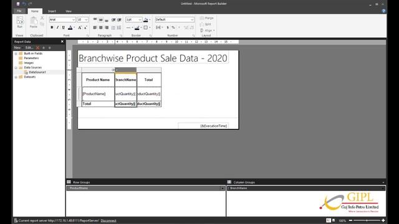Image resolution: width=399 pixels, height=224 pixels.
Task: Click the red delete X icon
Action: point(37,48)
